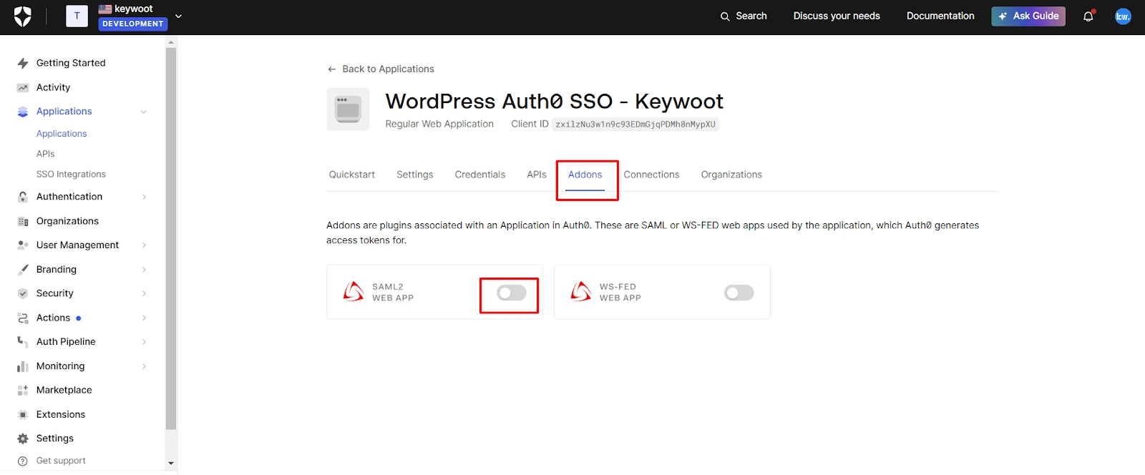The width and height of the screenshot is (1145, 475).
Task: Click the sidebar scrollbar down arrow
Action: (171, 463)
